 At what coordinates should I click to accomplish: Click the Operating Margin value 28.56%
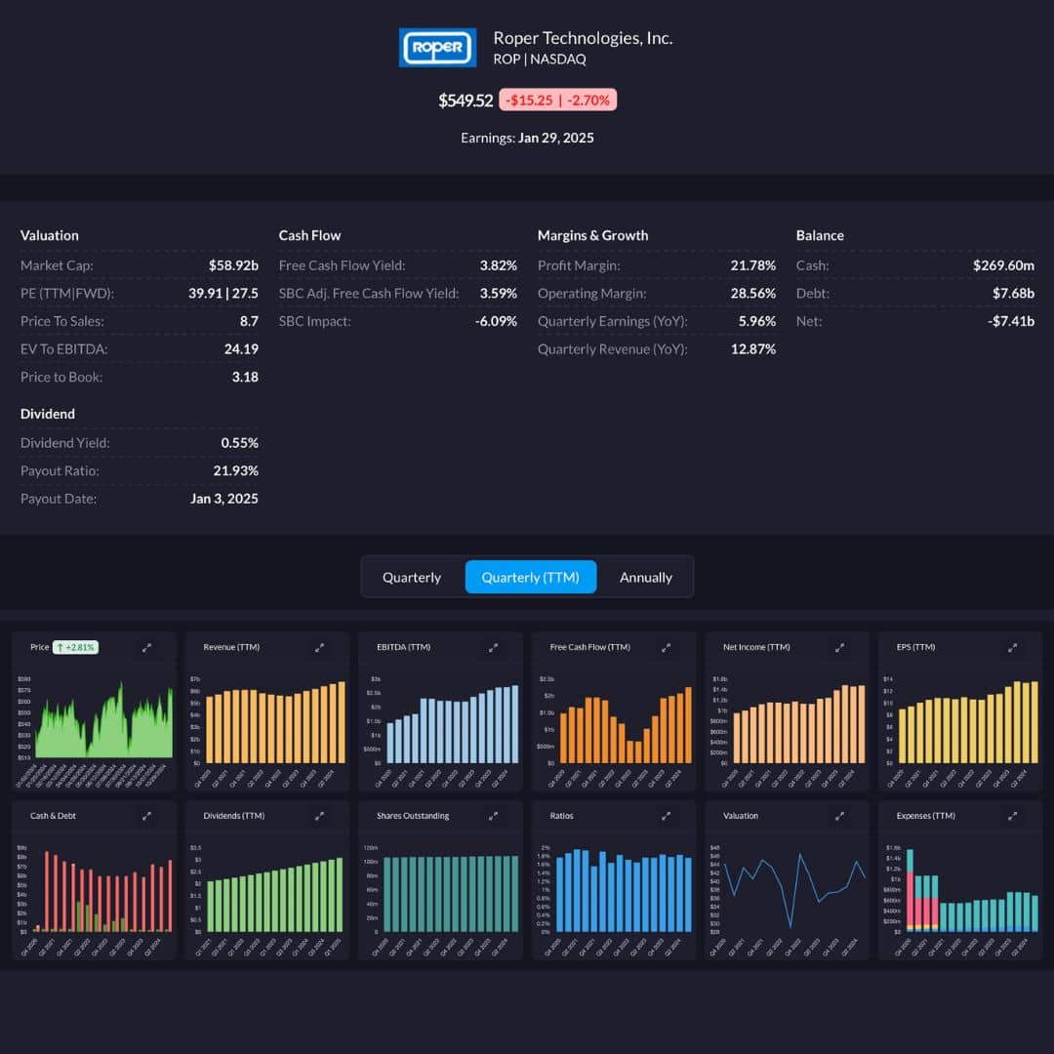coord(752,293)
